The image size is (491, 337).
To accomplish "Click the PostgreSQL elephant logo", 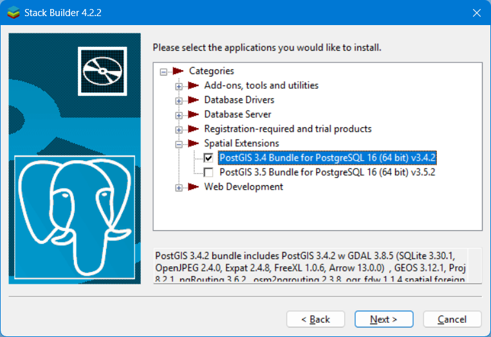I will pos(75,217).
